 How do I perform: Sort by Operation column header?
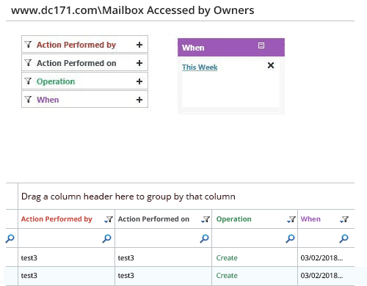click(233, 219)
